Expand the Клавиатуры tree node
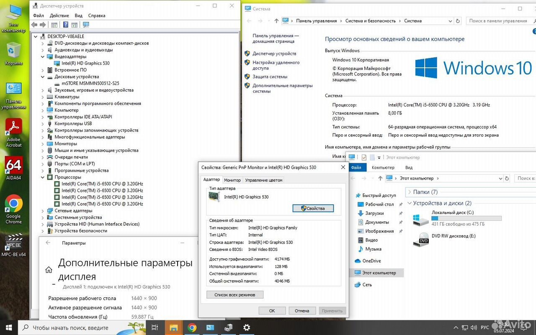536x335 pixels. 43,97
